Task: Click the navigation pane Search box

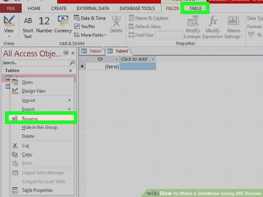Action: 35,63
